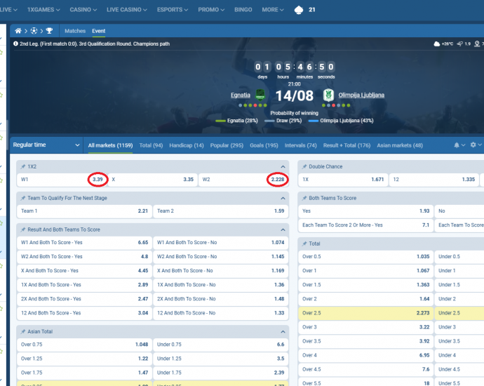Select the All markets (1159) tab

click(110, 145)
